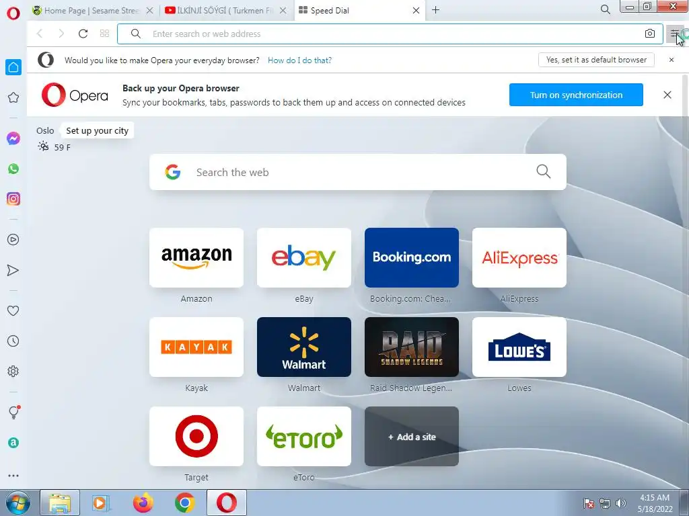Reload the current page
Image resolution: width=689 pixels, height=516 pixels.
pyautogui.click(x=83, y=34)
